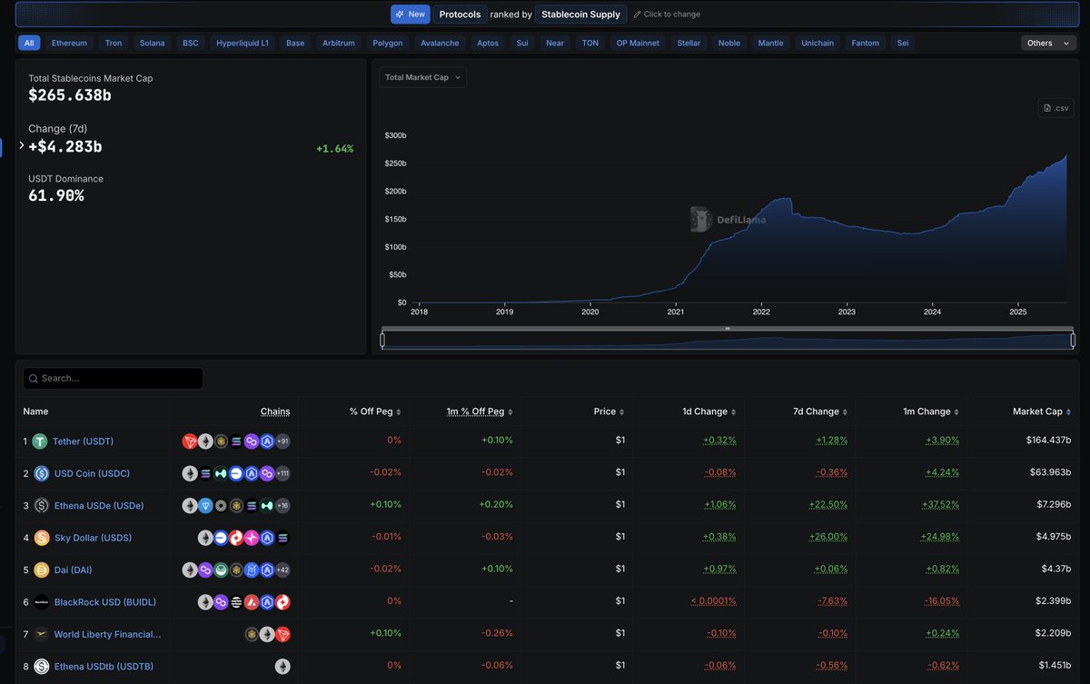
Task: Filter by Avalanche chain
Action: 440,43
